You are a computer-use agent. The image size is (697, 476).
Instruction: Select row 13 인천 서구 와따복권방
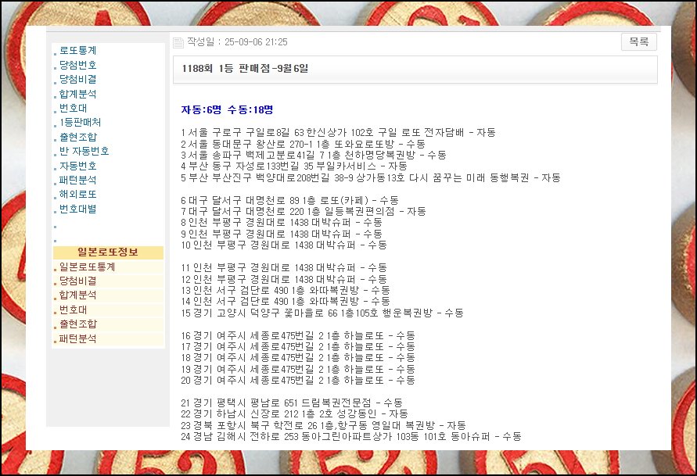click(x=286, y=290)
